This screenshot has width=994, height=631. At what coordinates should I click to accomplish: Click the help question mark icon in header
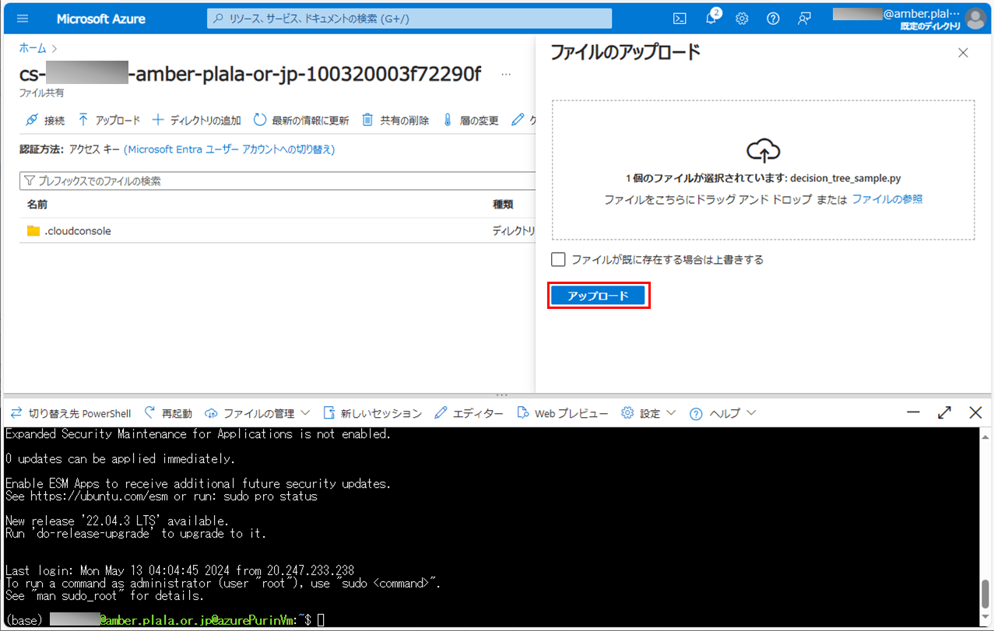773,19
